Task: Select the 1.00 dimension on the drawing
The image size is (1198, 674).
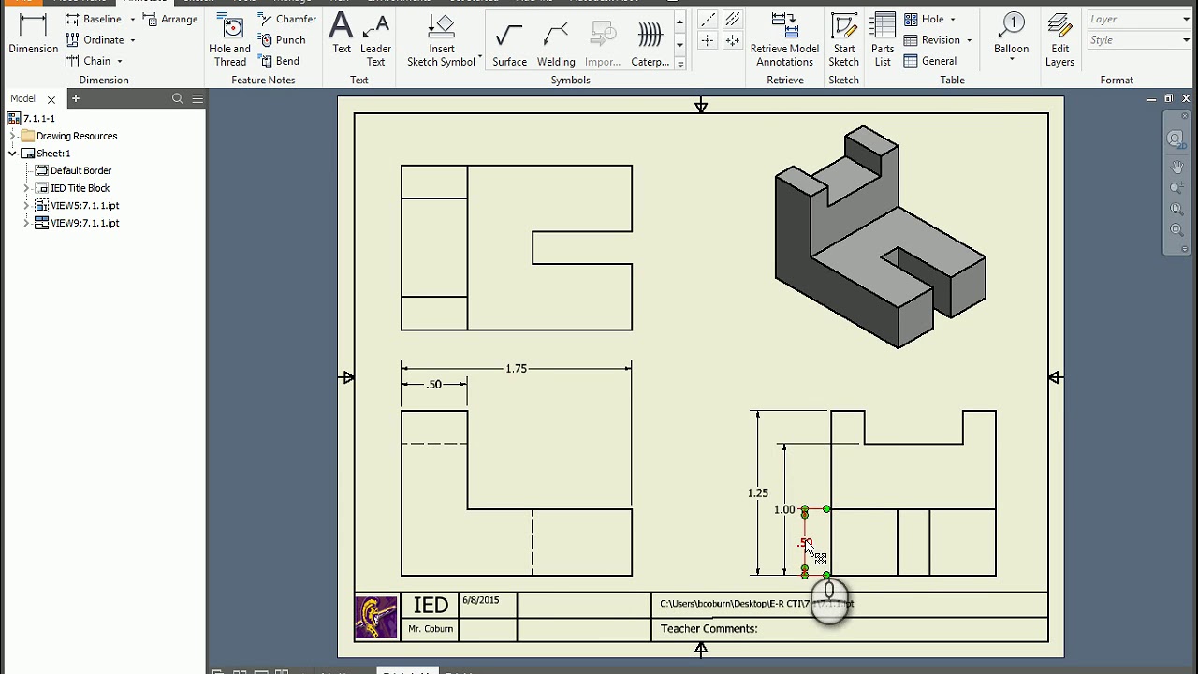Action: [784, 510]
